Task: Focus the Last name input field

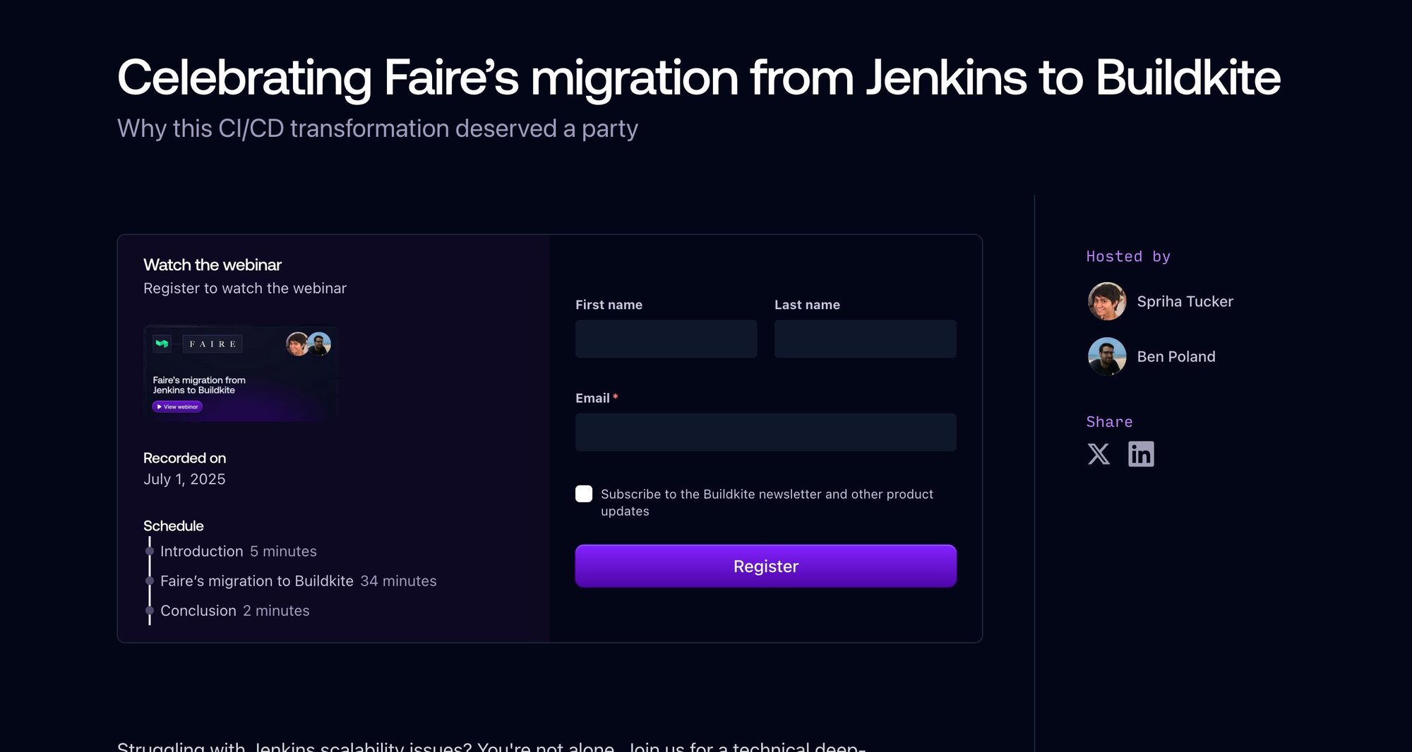Action: click(865, 339)
